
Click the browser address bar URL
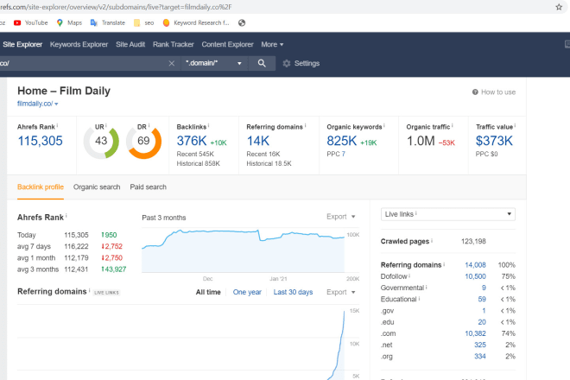coord(116,7)
